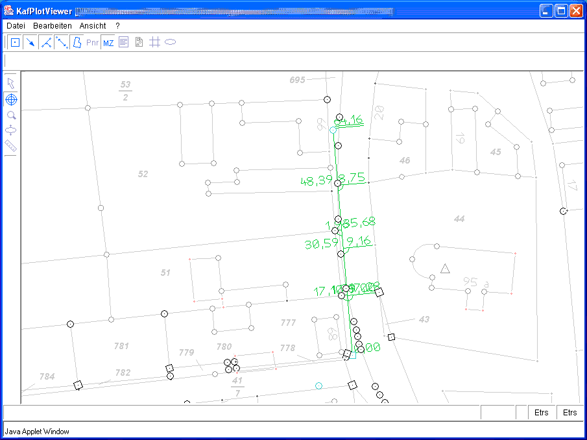The image size is (587, 440).
Task: Expand the Ansicht menu
Action: 93,25
